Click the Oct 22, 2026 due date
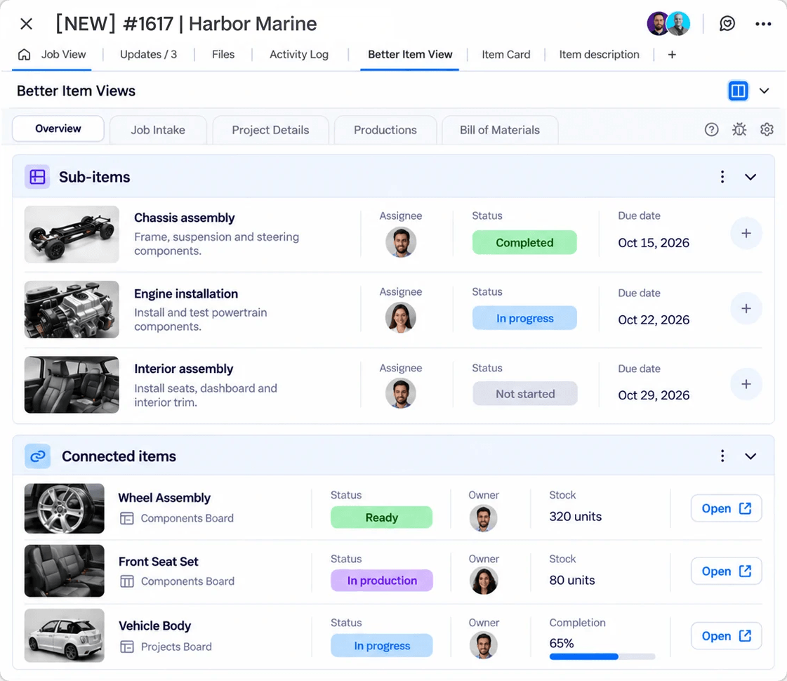The image size is (787, 681). [x=654, y=319]
